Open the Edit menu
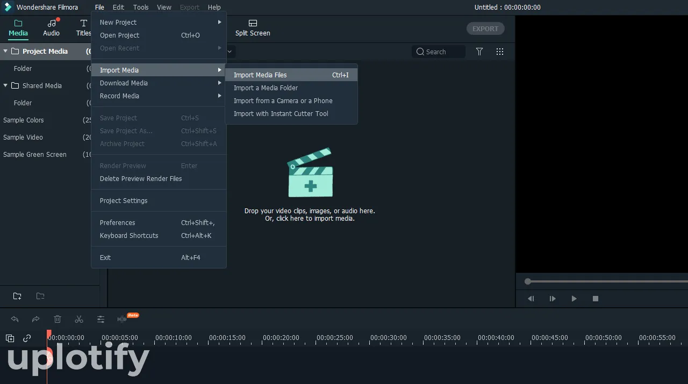This screenshot has width=688, height=384. click(118, 8)
